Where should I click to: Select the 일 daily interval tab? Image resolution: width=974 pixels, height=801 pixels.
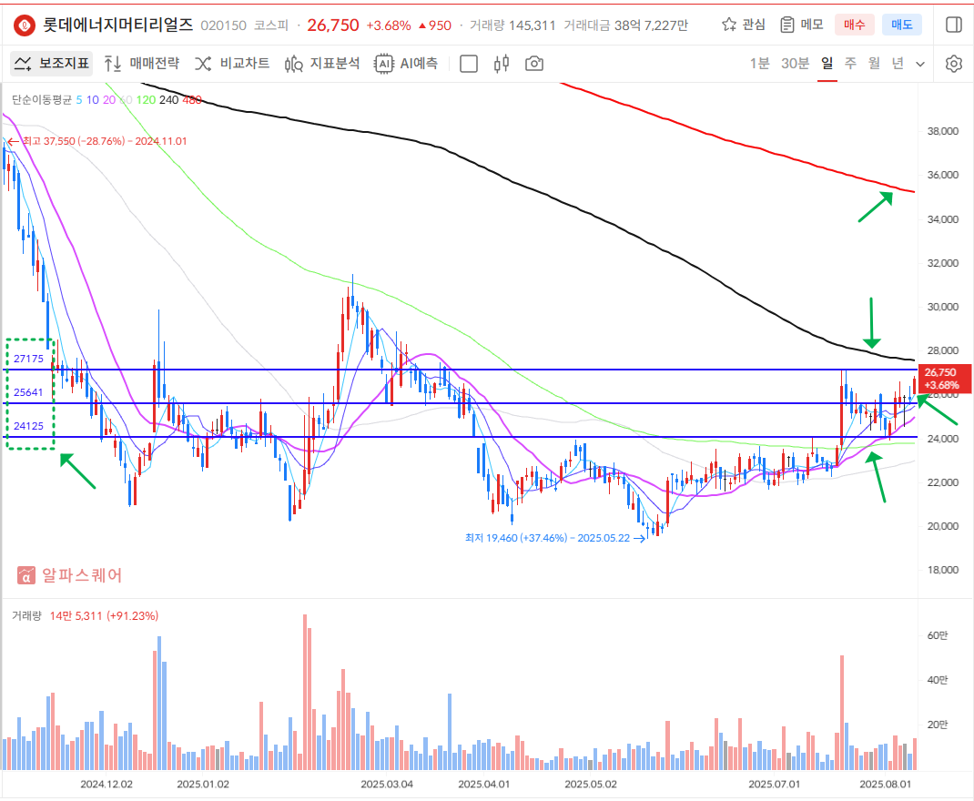coord(827,64)
